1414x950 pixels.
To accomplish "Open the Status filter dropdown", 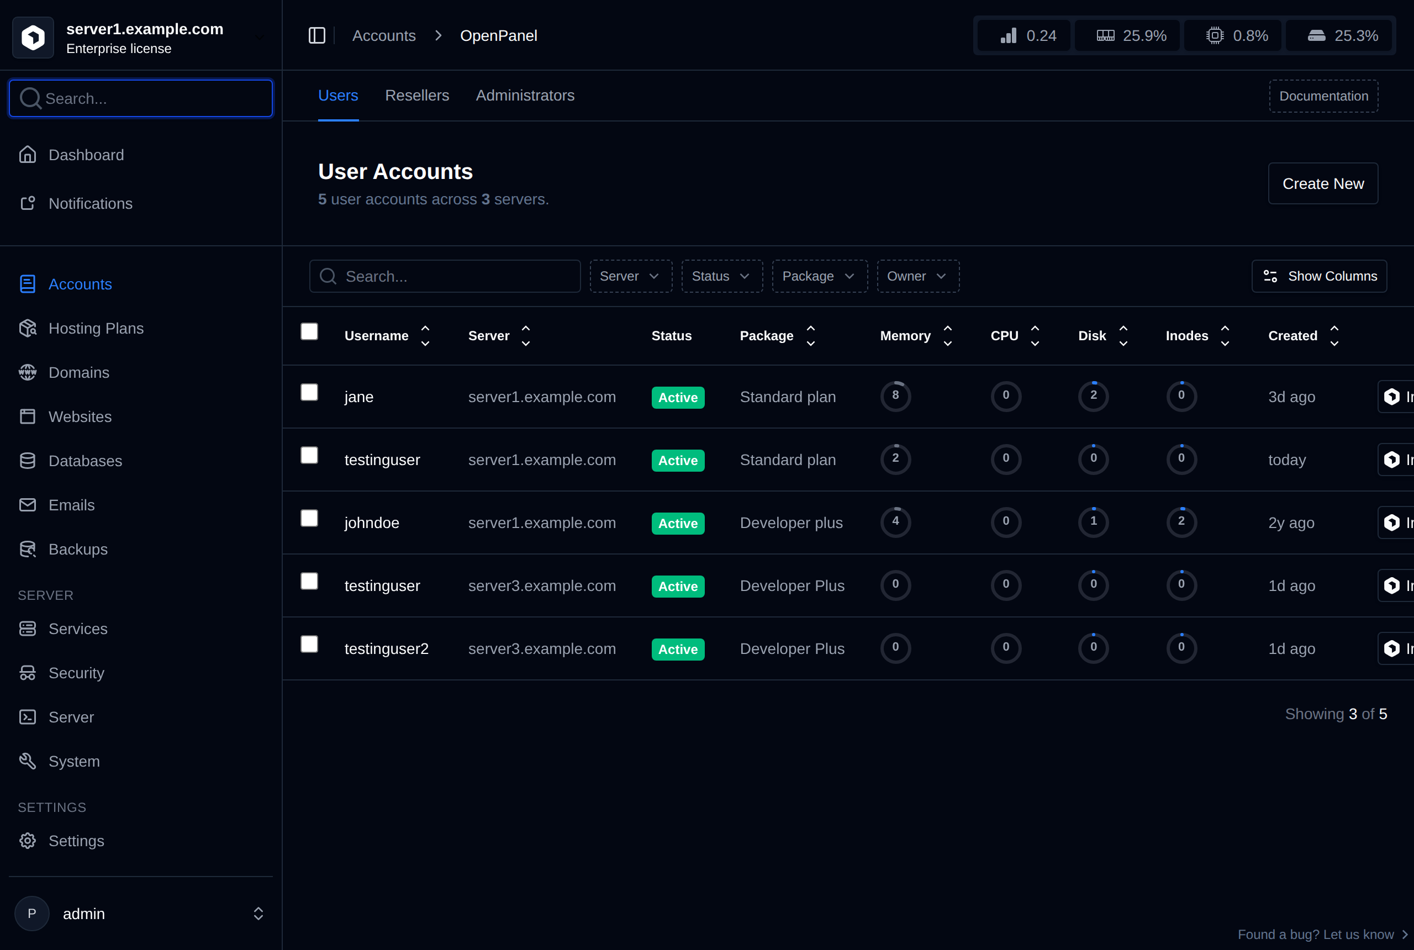I will coord(722,276).
